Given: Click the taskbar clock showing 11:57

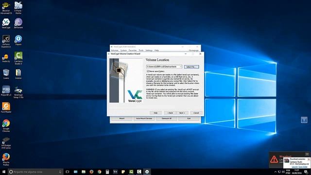Looking at the screenshot, I should coord(297,172).
